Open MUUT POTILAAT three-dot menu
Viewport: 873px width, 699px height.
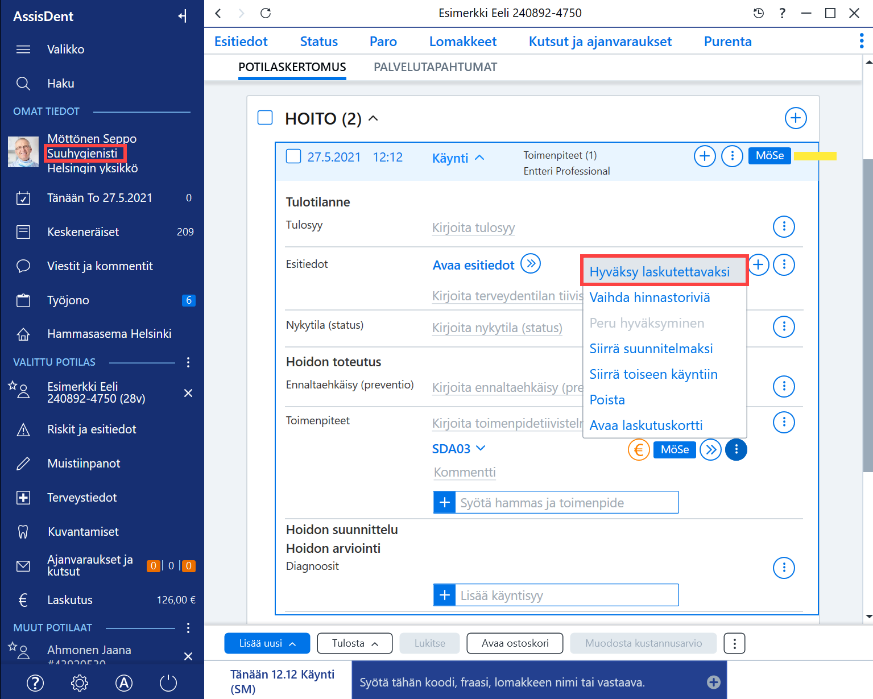pos(188,628)
